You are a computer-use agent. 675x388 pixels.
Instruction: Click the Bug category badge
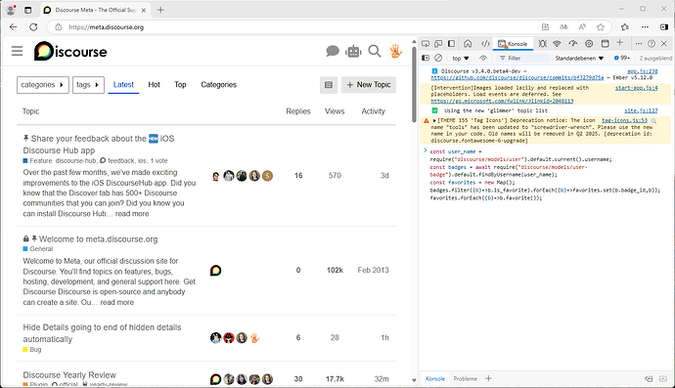click(32, 350)
